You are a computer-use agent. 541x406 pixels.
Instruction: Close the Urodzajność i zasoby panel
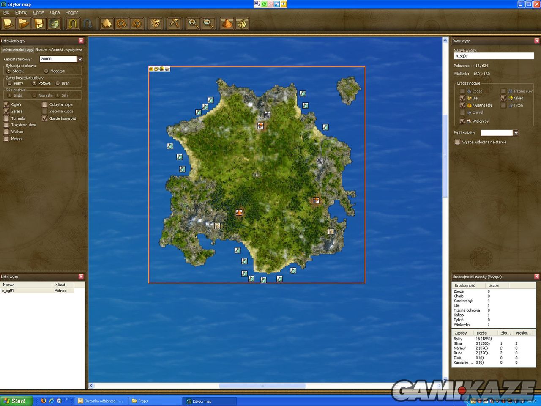537,277
